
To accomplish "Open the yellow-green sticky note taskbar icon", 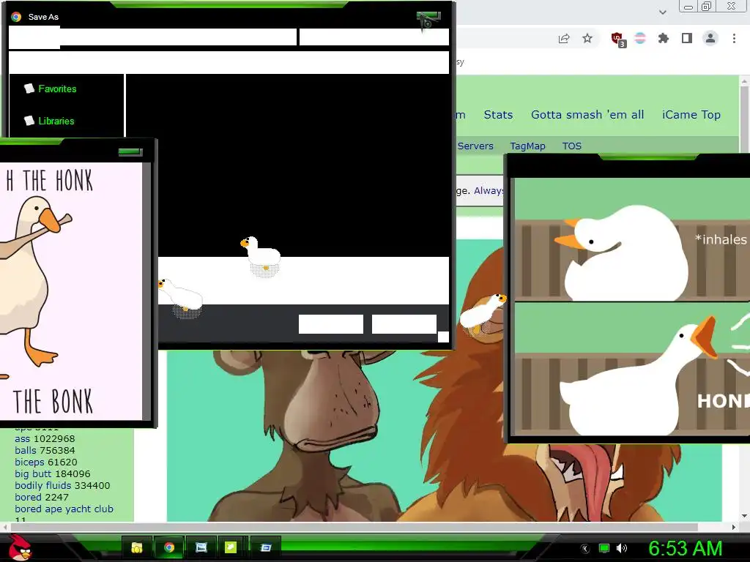I will point(231,547).
